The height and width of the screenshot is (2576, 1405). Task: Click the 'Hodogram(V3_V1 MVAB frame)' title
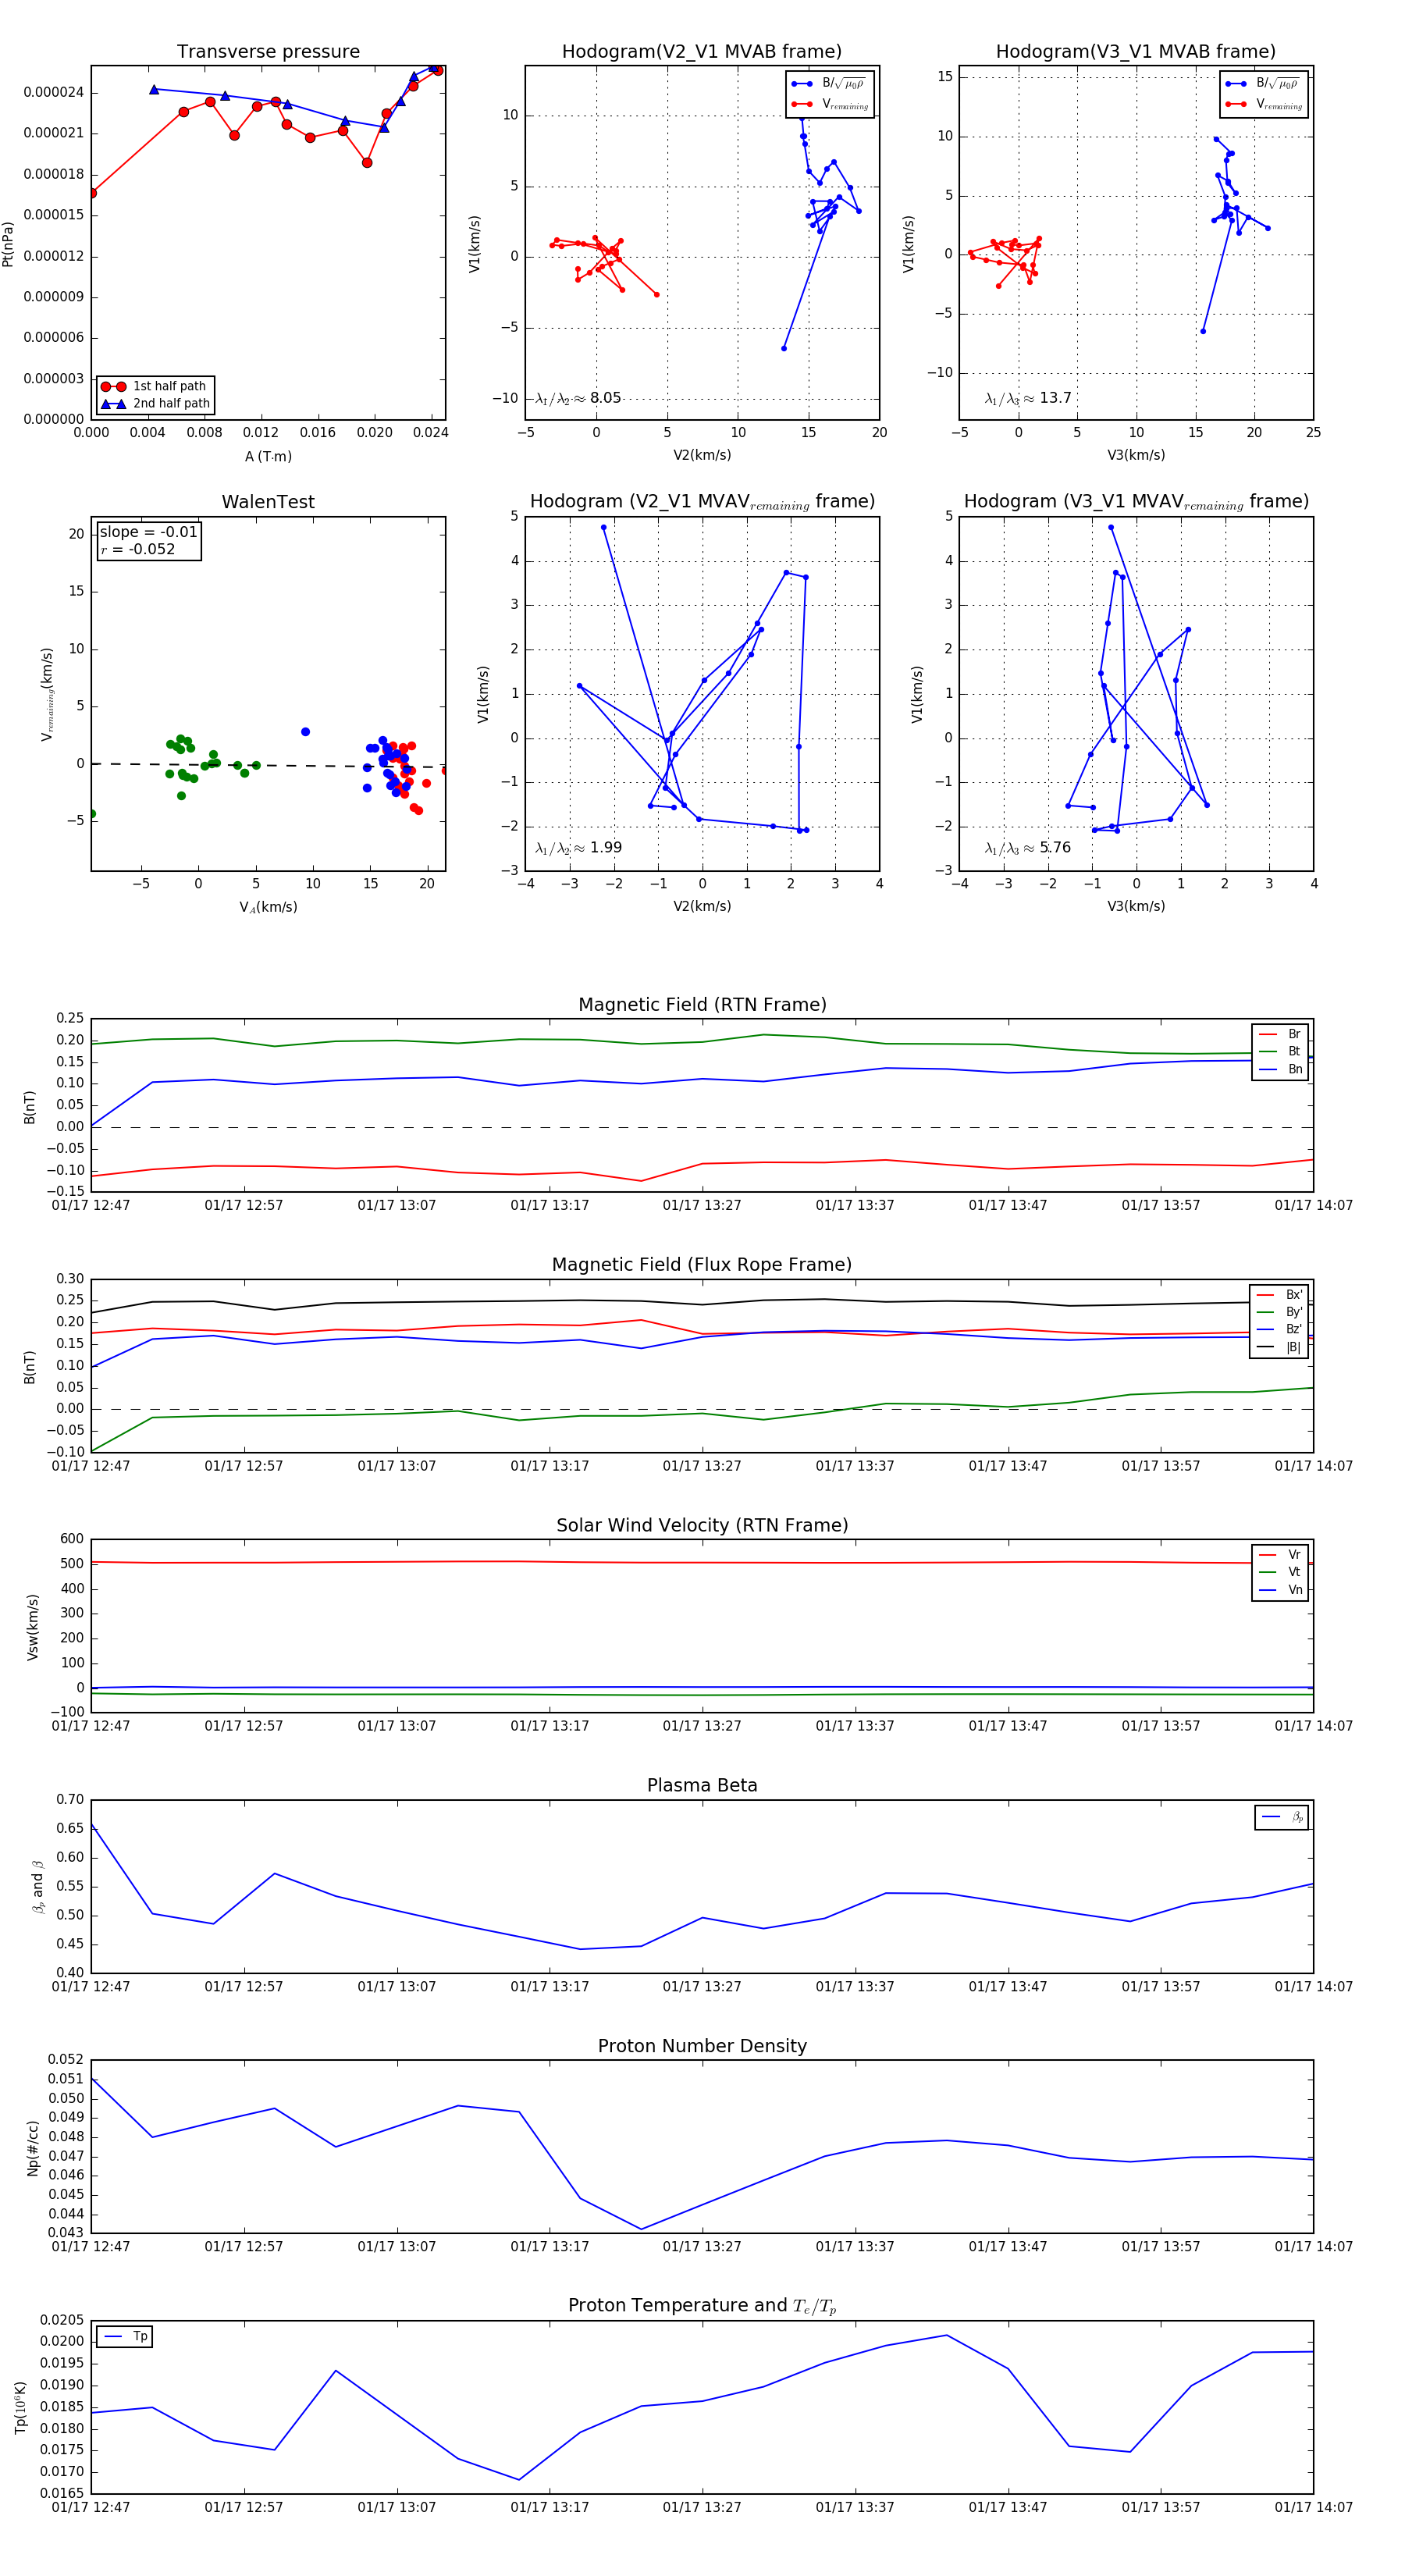click(x=1136, y=52)
